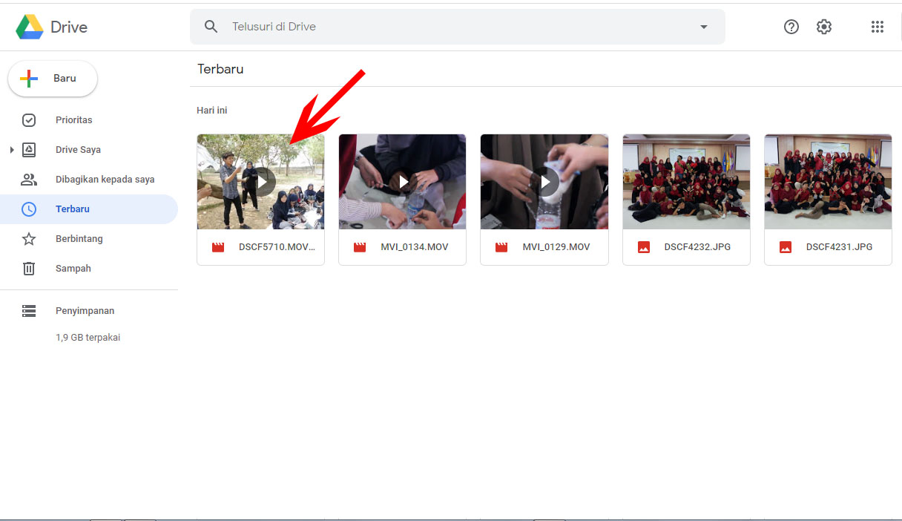Click the Terbaru page heading
The height and width of the screenshot is (521, 902).
coord(220,69)
